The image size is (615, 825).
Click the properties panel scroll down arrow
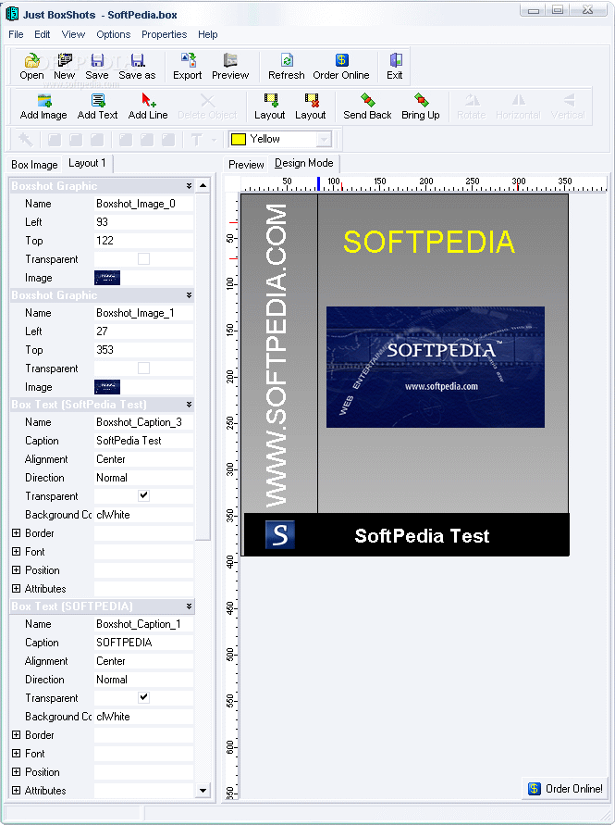tap(203, 790)
